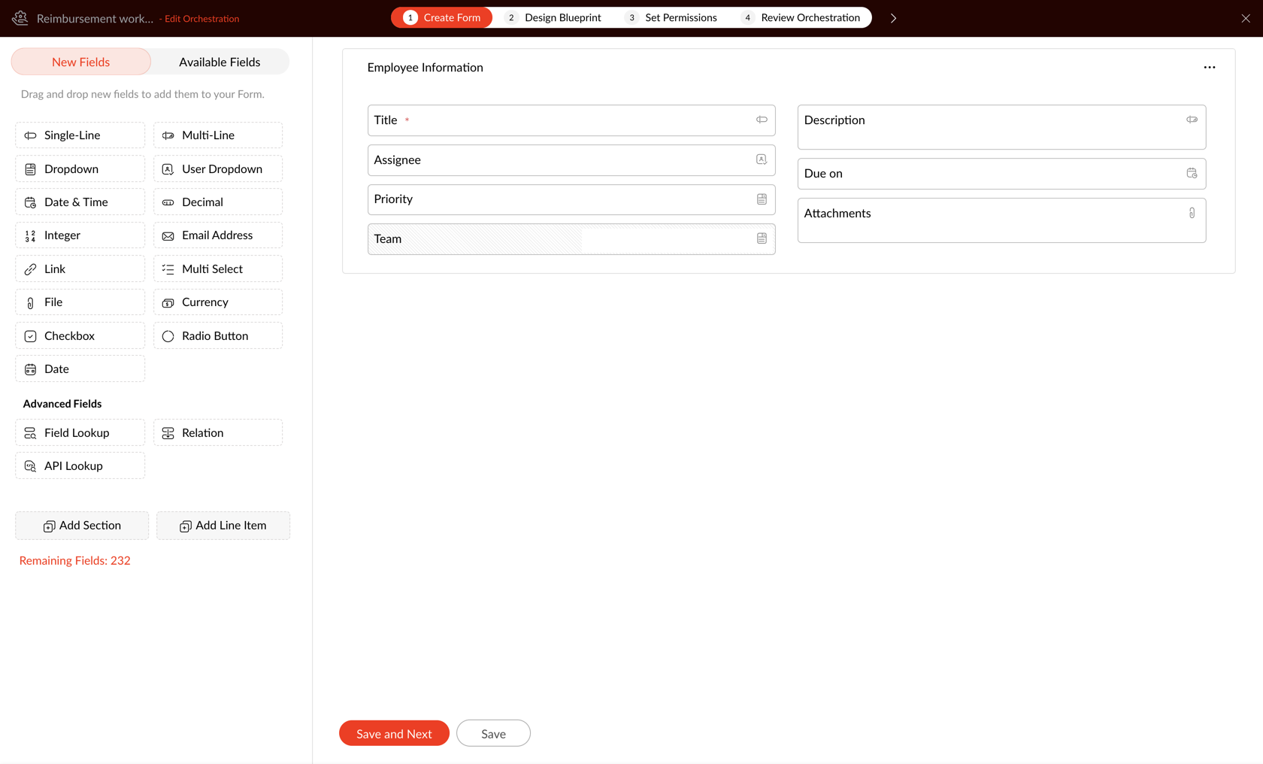Screen dimensions: 1263x764
Task: Click the Date & Time field icon
Action: pyautogui.click(x=30, y=202)
